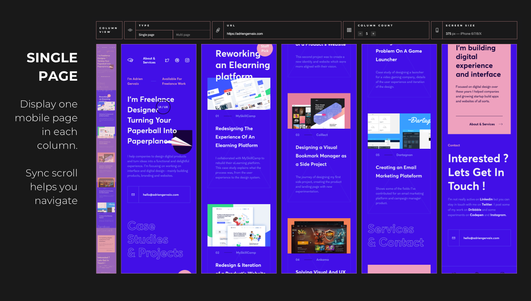Open the Twitter link in contact text

click(x=487, y=204)
